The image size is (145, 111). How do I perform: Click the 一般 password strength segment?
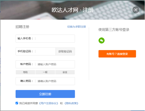pyautogui.click(x=45, y=72)
